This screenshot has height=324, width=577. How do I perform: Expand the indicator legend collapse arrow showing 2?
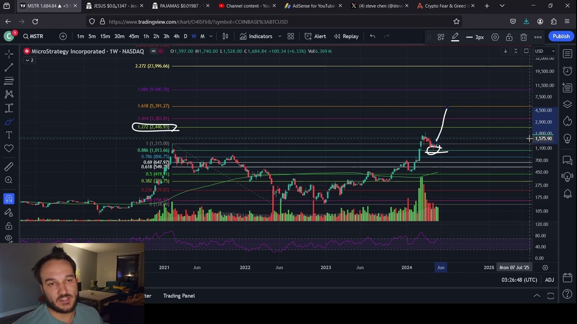(29, 60)
